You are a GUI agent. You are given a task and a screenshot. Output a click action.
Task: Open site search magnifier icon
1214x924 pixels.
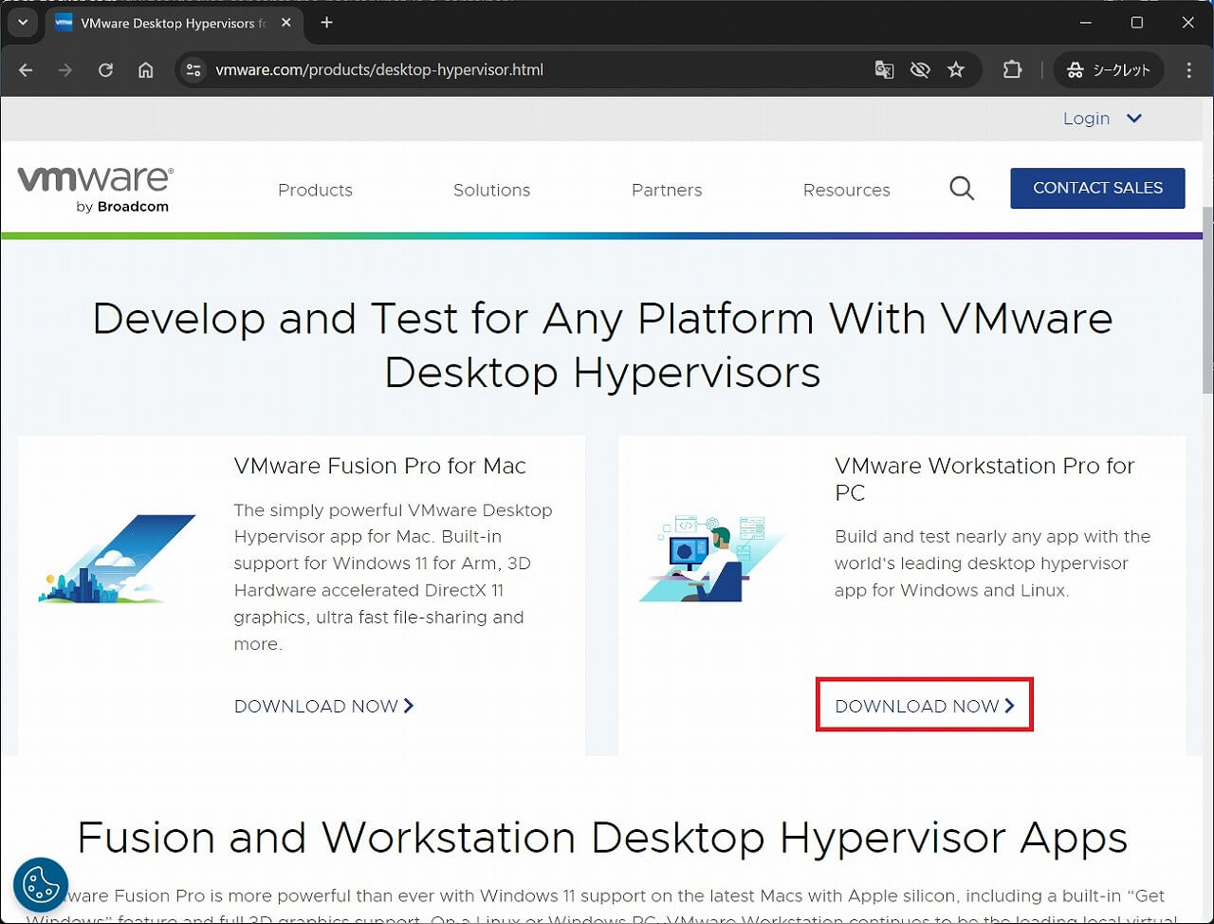pos(962,188)
